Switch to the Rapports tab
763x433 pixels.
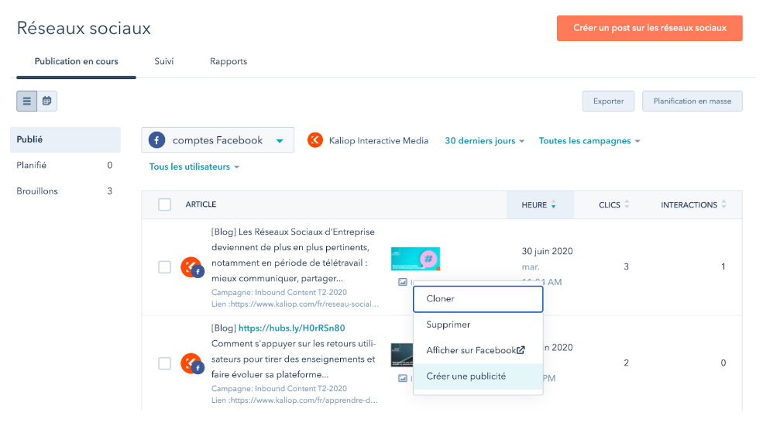point(229,61)
